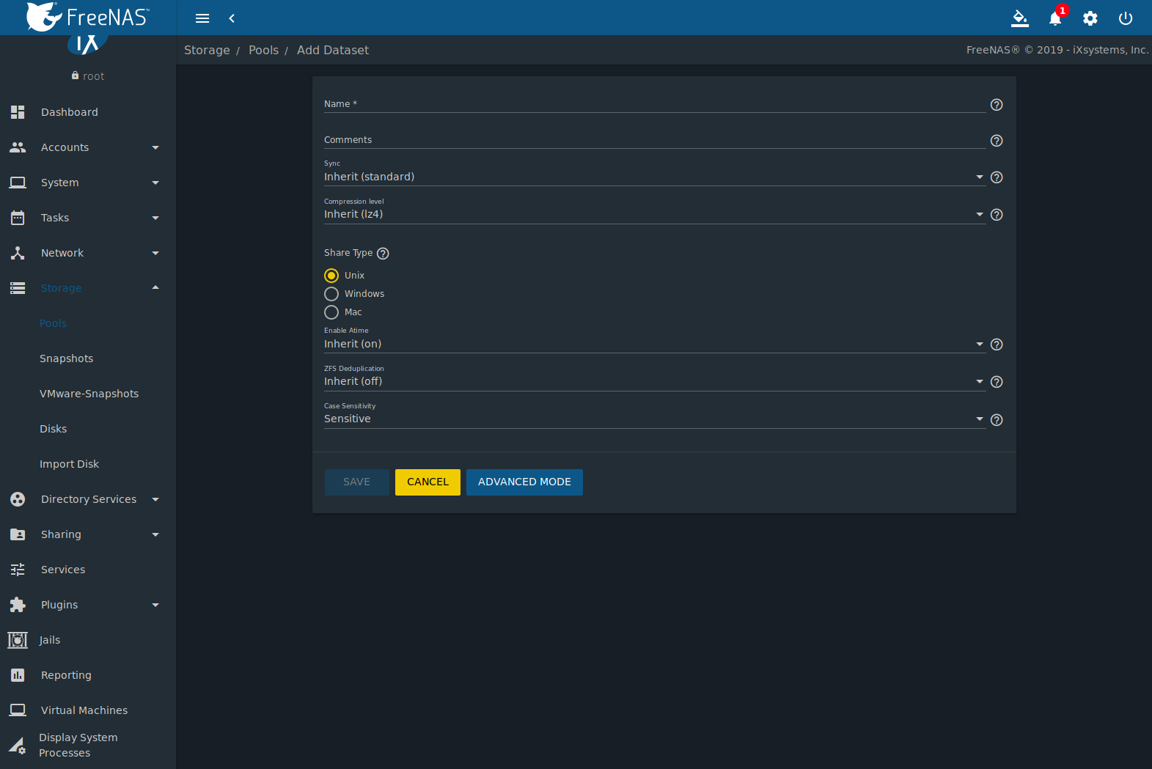Click the Sharing folder icon
The width and height of the screenshot is (1152, 769).
tap(18, 534)
